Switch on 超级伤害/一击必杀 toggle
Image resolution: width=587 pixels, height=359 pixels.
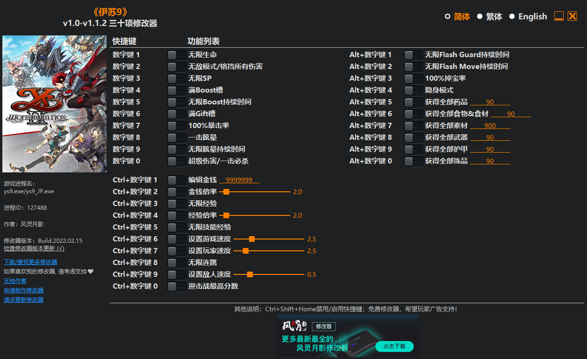point(176,162)
